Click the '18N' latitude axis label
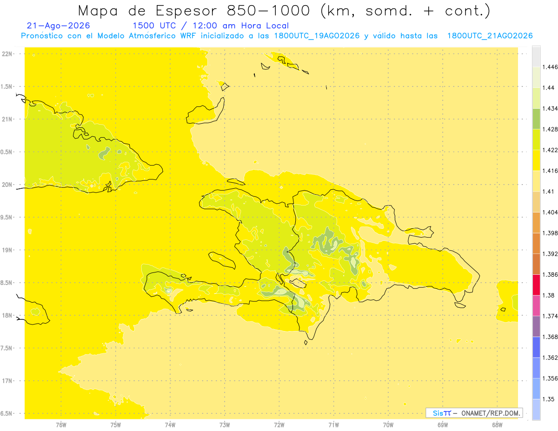 pyautogui.click(x=8, y=316)
